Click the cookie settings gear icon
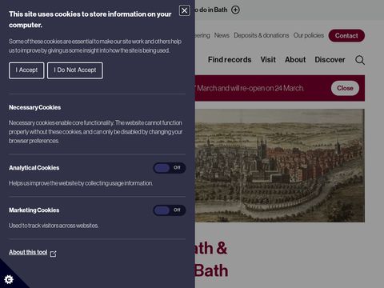Image resolution: width=384 pixels, height=288 pixels. coord(9,279)
